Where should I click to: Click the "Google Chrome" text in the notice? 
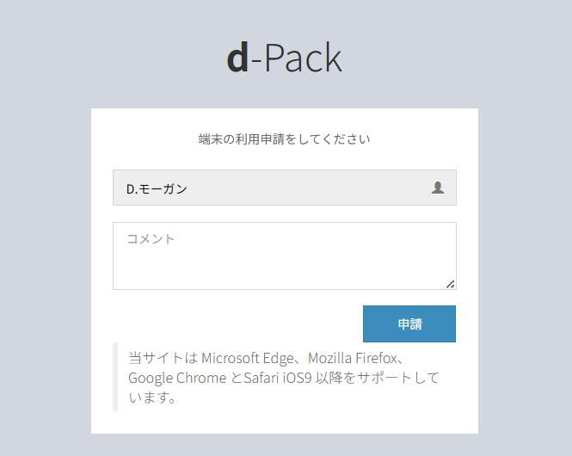click(178, 378)
